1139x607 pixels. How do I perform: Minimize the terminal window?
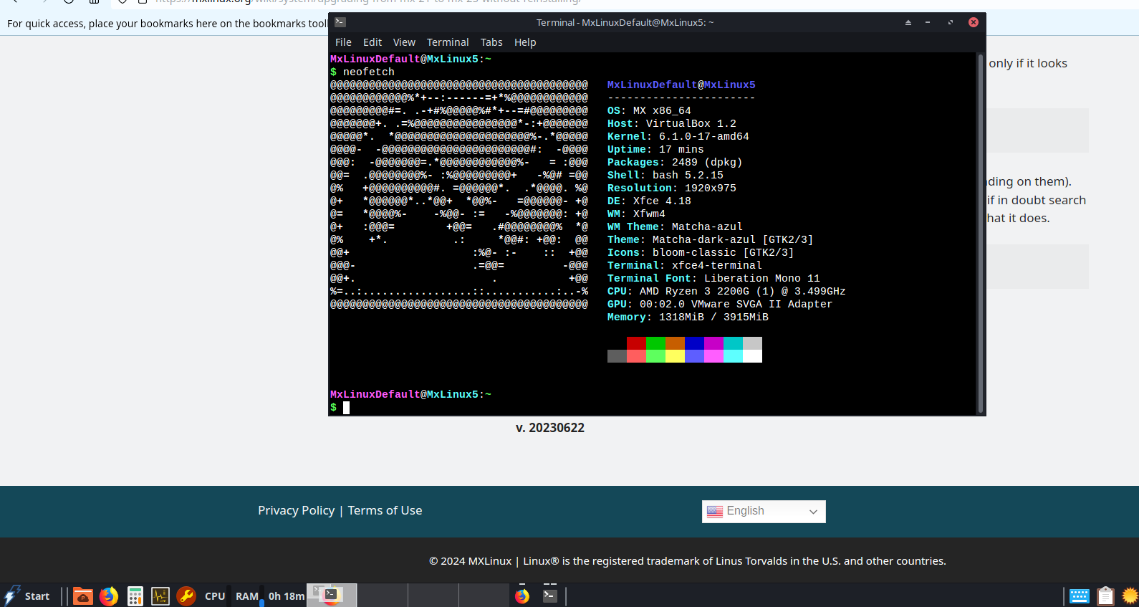click(x=928, y=22)
